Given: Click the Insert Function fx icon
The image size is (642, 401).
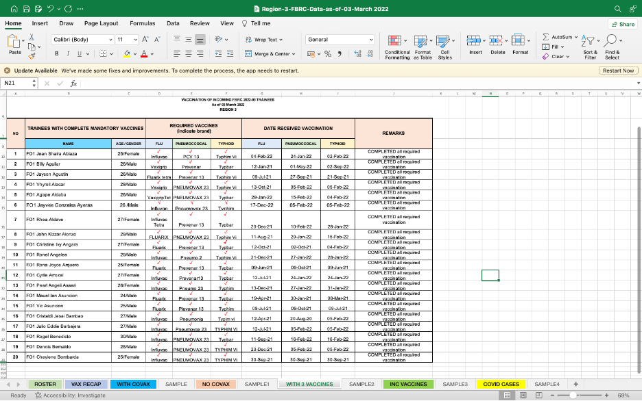Looking at the screenshot, I should 73,83.
